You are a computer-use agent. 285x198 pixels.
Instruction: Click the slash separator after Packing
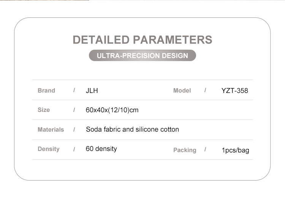[205, 149]
